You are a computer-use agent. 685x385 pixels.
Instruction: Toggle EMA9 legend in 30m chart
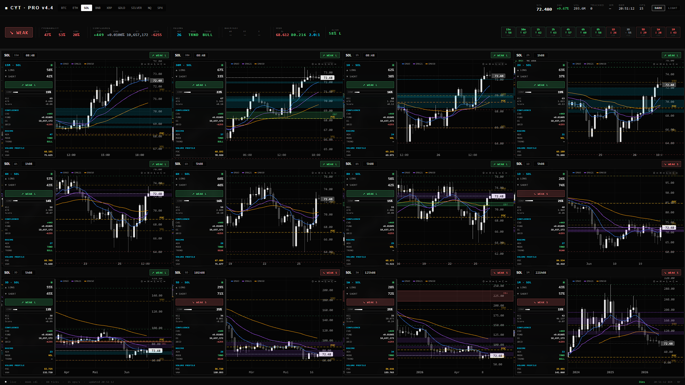(235, 64)
